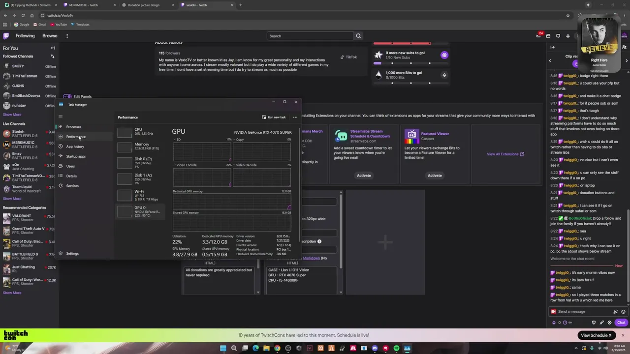Go to previous clip in chat header
Viewport: 630px width, 354px height.
(550, 60)
